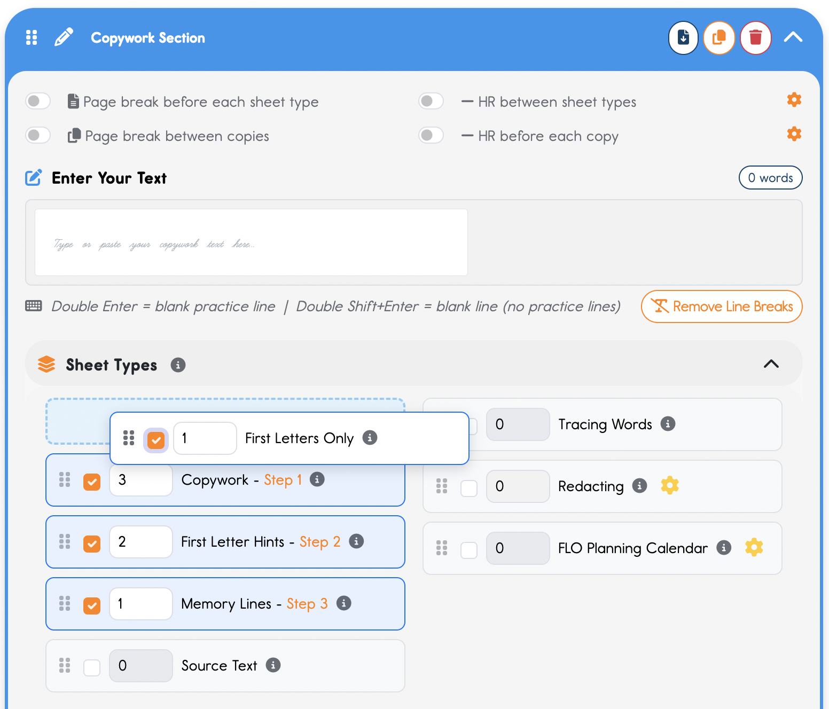This screenshot has width=829, height=709.
Task: Collapse the Copywork Section with header chevron
Action: coord(793,37)
